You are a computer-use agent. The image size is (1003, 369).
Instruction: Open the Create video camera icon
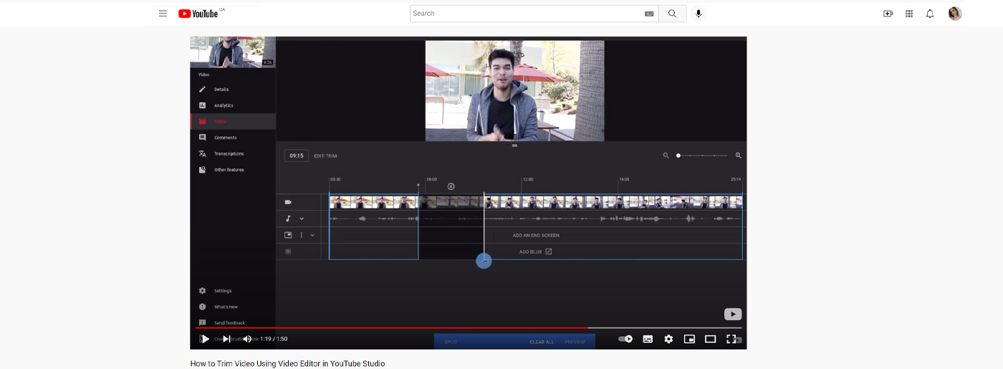pos(888,14)
